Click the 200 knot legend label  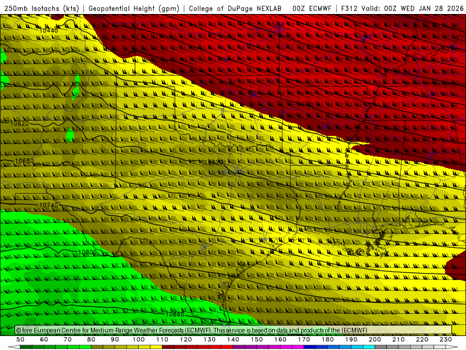pos(375,339)
